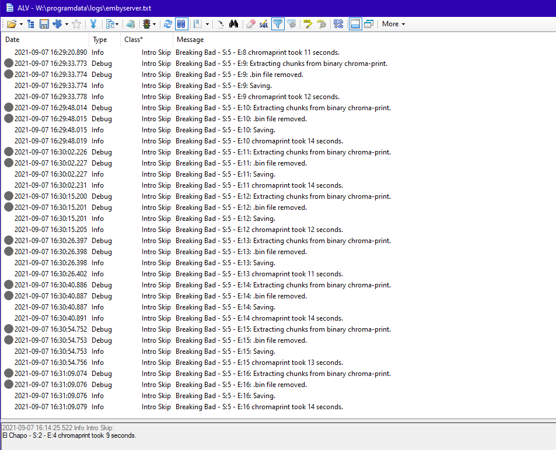Select the 'E:13 chromaprint took 11 seconds' row

pos(278,274)
